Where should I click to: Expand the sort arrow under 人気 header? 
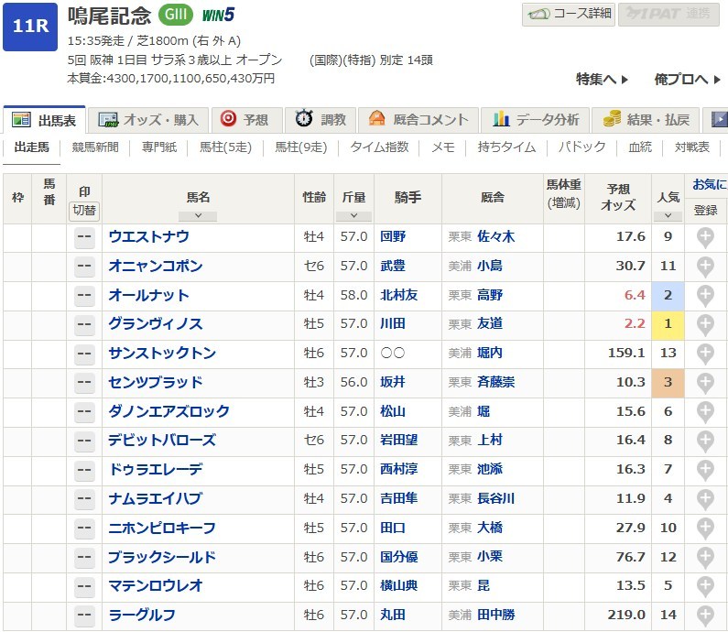coord(668,216)
